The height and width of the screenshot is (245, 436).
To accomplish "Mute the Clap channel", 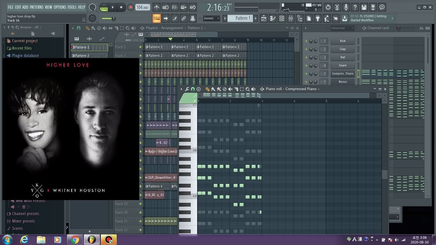I will point(306,49).
